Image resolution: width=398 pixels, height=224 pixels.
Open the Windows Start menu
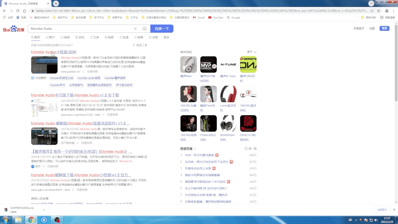5,220
